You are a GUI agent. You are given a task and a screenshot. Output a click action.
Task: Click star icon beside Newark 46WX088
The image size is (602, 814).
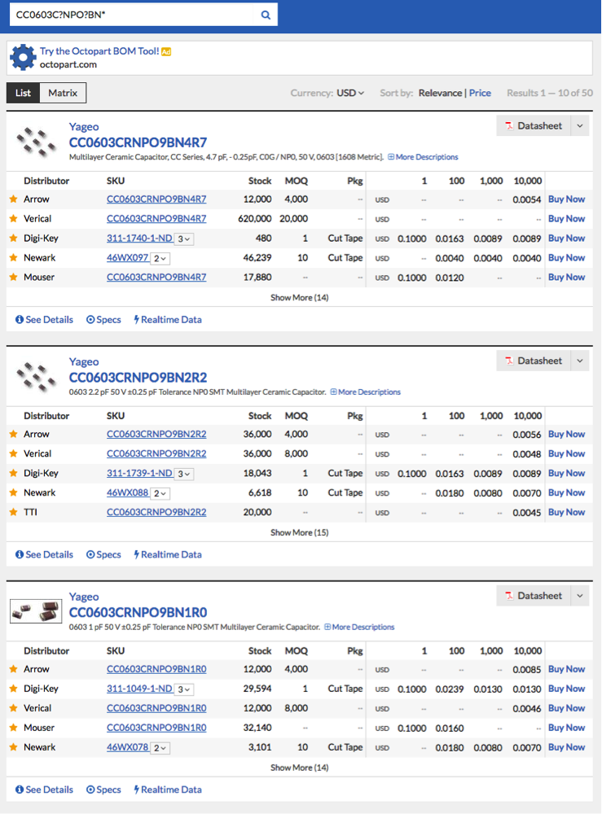point(14,492)
